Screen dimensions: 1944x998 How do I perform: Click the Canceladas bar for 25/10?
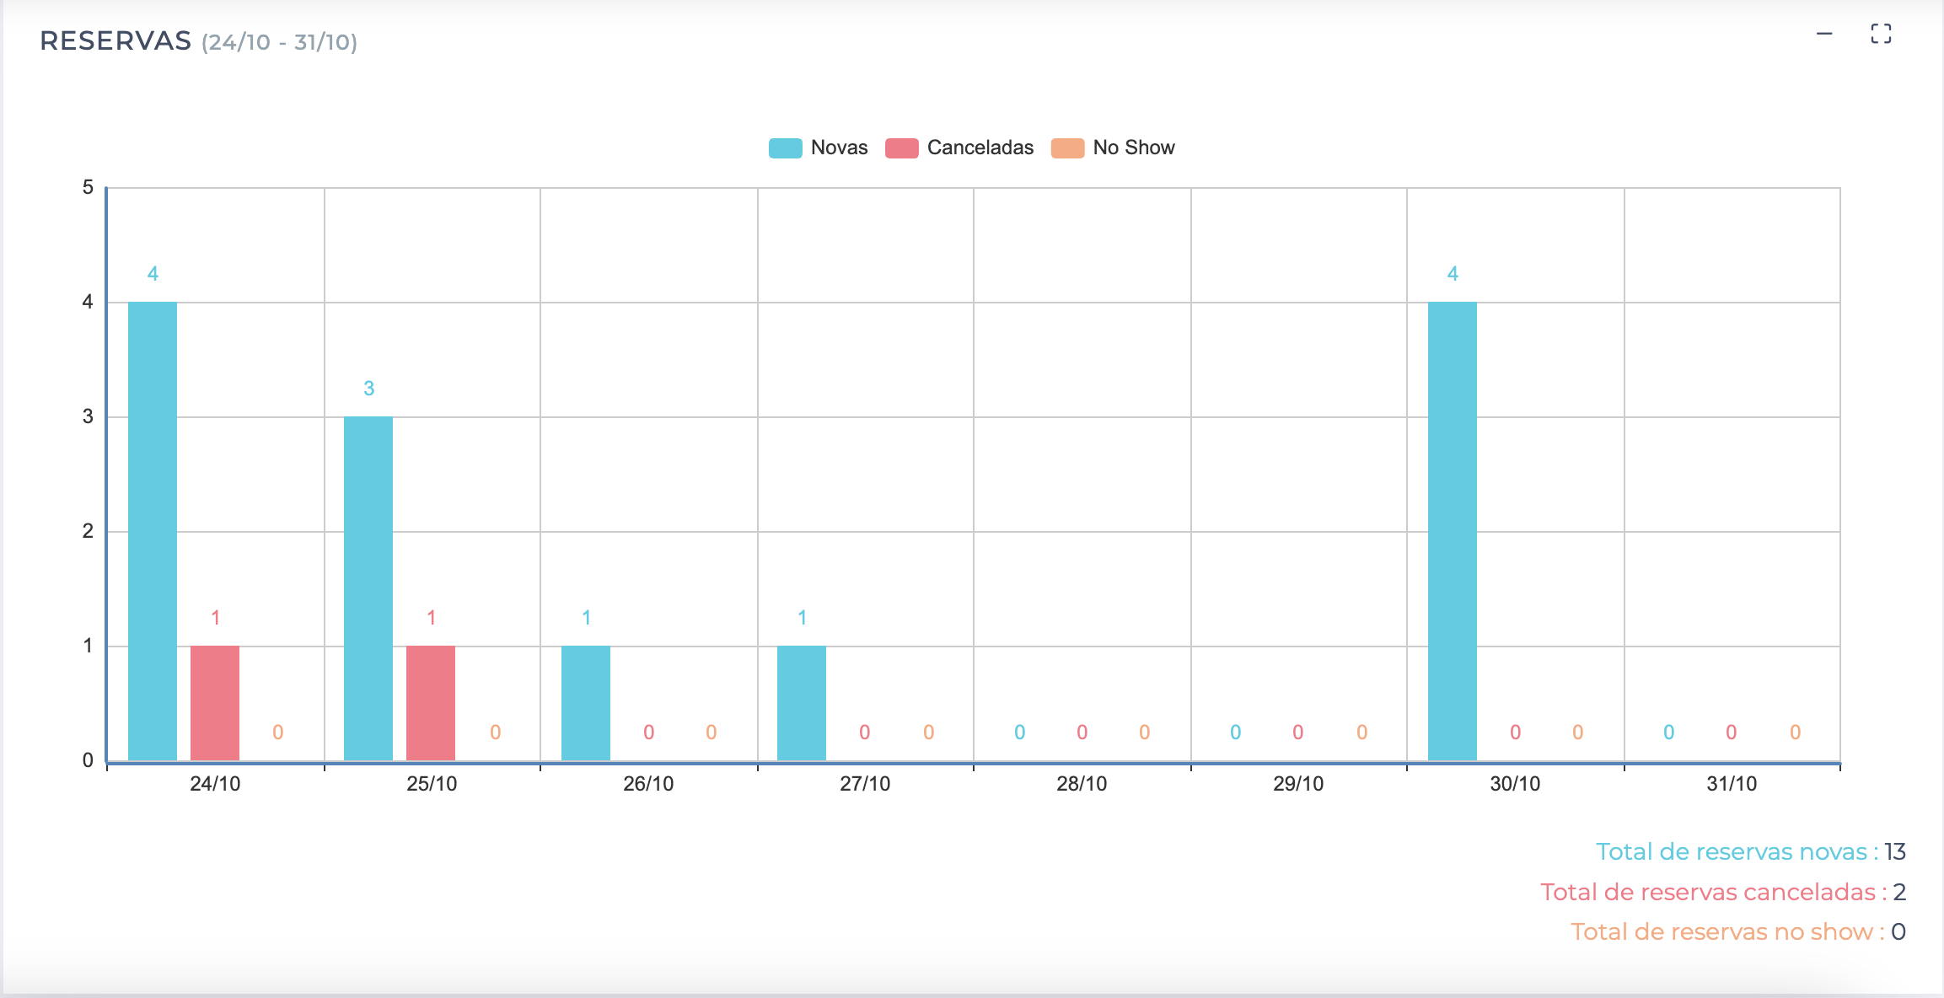pyautogui.click(x=431, y=703)
